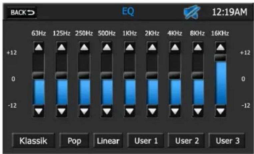Screen dimensions: 254x154
Task: Raise the 16KHz band with up arrow
Action: pos(220,47)
